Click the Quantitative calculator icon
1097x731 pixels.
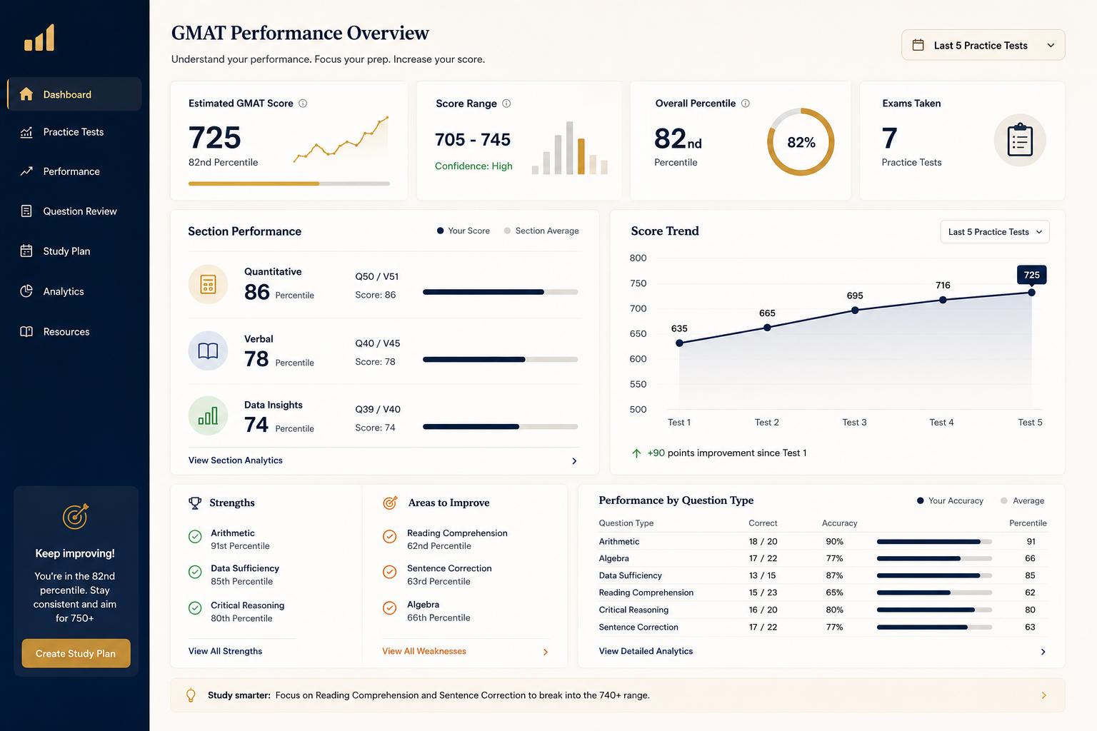(x=208, y=284)
